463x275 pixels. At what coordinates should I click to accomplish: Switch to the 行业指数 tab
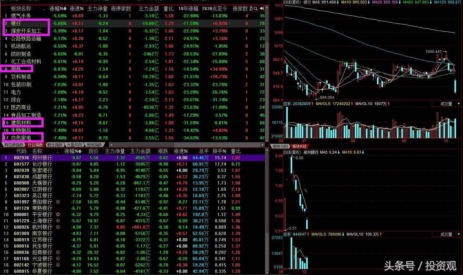click(x=35, y=145)
